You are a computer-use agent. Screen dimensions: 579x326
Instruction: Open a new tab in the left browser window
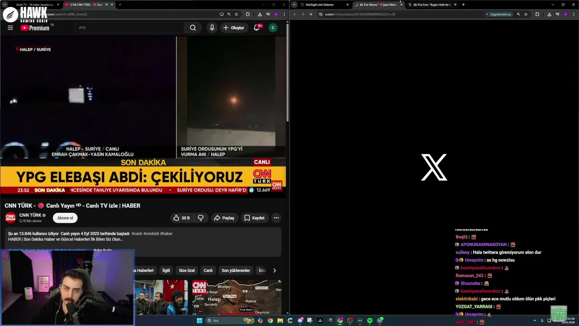click(120, 5)
